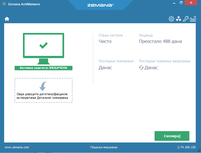Click the Последње скенирање label
This screenshot has width=201, height=153.
(116, 61)
